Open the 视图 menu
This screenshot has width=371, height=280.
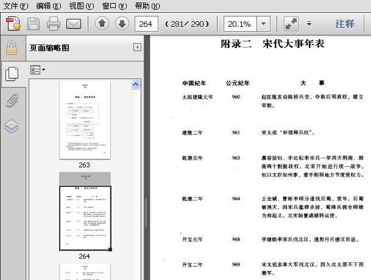pyautogui.click(x=81, y=5)
